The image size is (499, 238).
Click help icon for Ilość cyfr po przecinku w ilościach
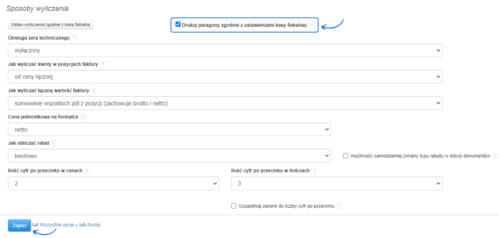pos(314,171)
